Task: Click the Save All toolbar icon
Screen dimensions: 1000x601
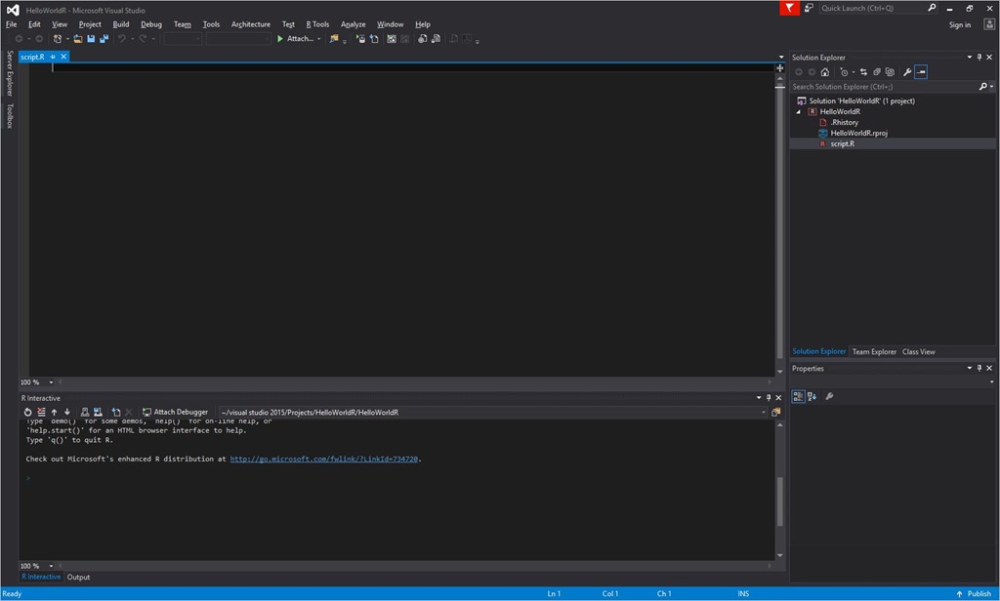Action: pyautogui.click(x=103, y=39)
